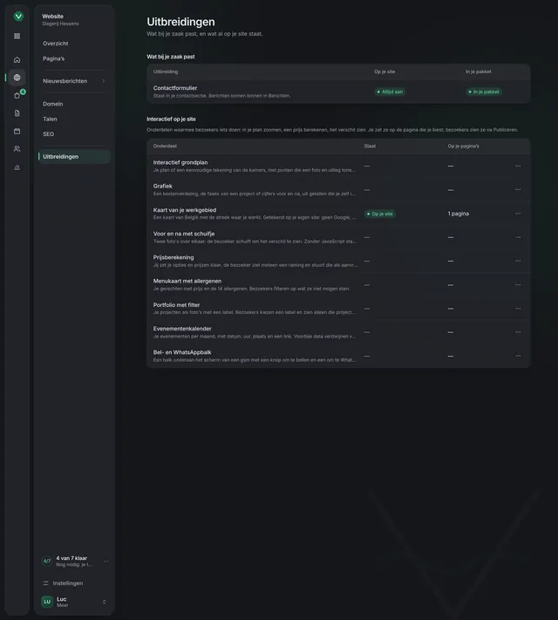Open options menu for Menukaart met allergenen

point(518,284)
